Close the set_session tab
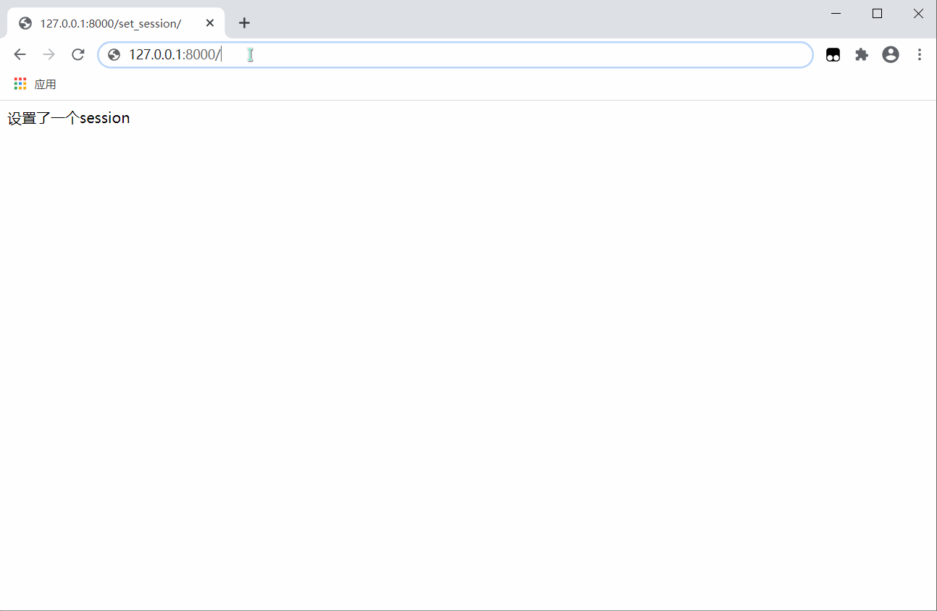 210,23
